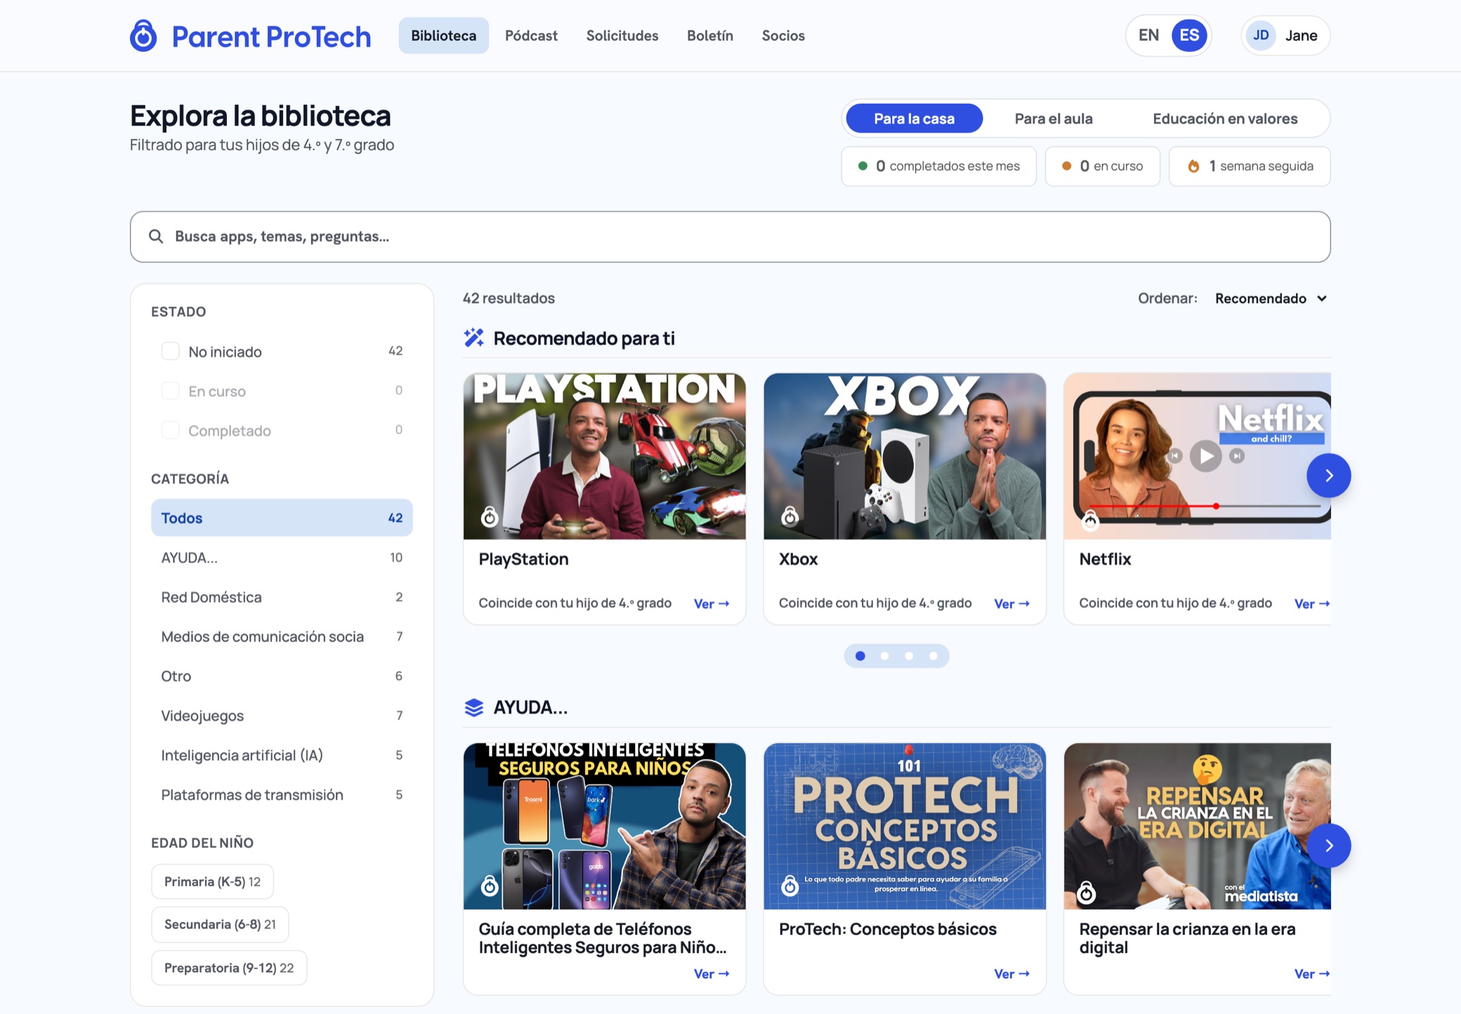1461x1014 pixels.
Task: Open Solicitudes in the navigation
Action: (x=622, y=36)
